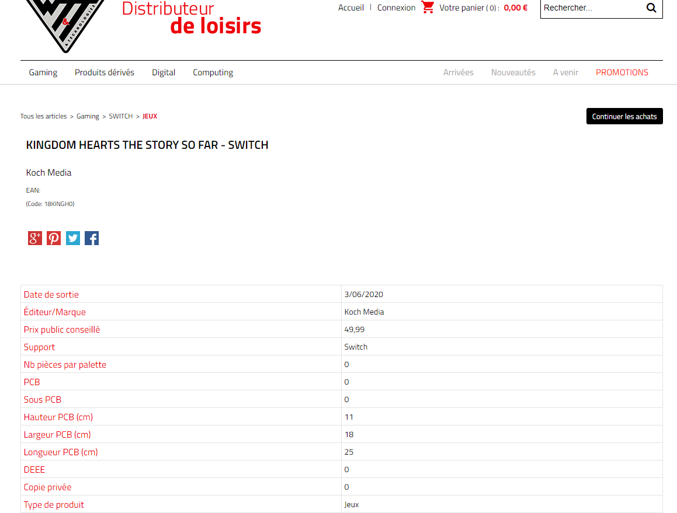Select the Support value Switch
This screenshot has width=677, height=513.
pyautogui.click(x=356, y=347)
